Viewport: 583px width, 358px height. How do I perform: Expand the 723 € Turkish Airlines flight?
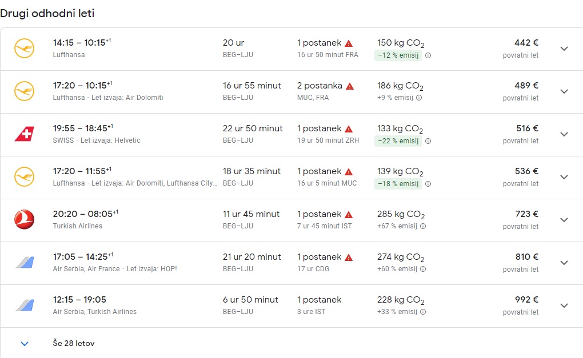564,220
